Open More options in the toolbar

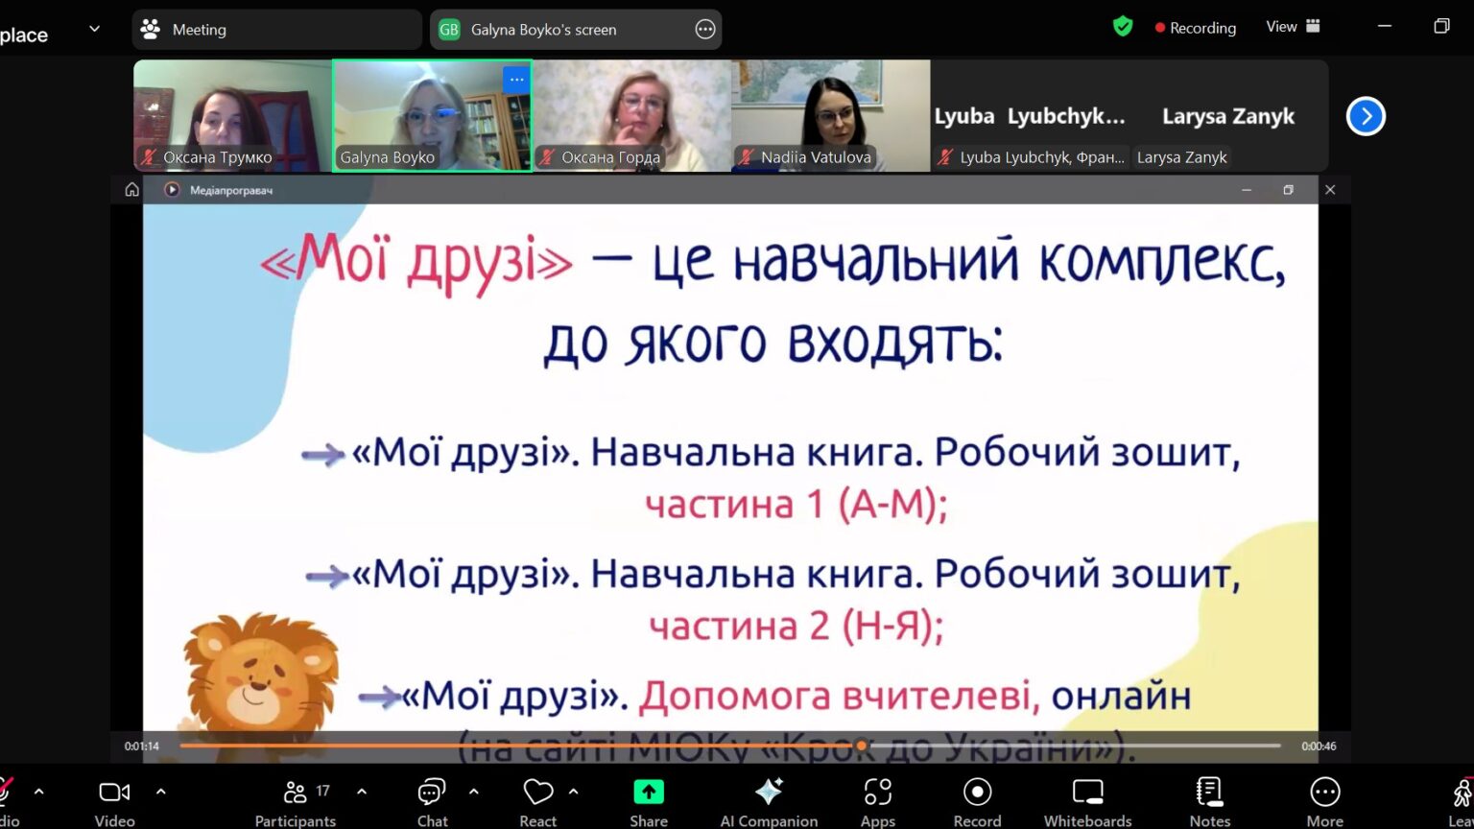point(1324,793)
